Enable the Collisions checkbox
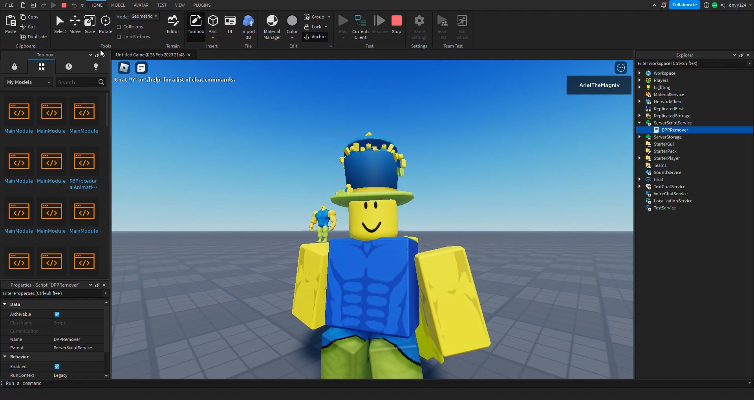The width and height of the screenshot is (754, 400). point(119,27)
